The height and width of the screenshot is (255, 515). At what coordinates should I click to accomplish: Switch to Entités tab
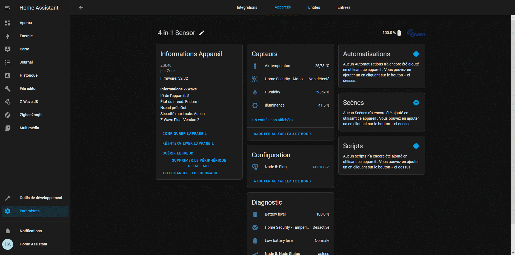pyautogui.click(x=314, y=7)
